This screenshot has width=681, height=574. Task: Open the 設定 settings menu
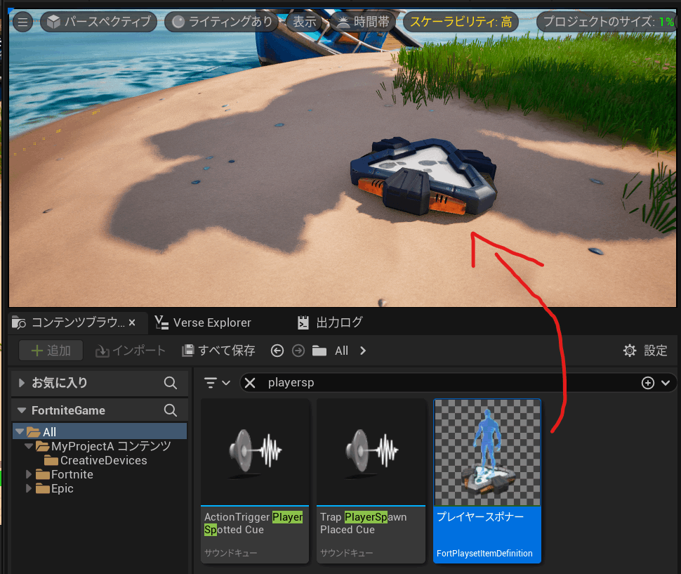(x=645, y=351)
